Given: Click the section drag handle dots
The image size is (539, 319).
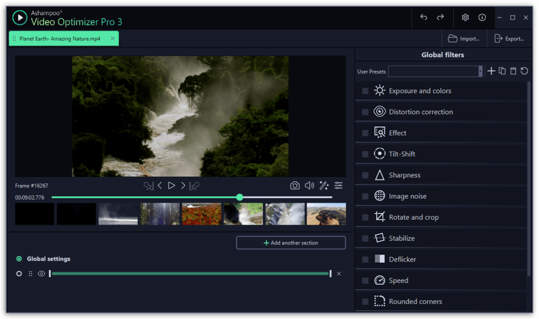Looking at the screenshot, I should click(x=30, y=274).
